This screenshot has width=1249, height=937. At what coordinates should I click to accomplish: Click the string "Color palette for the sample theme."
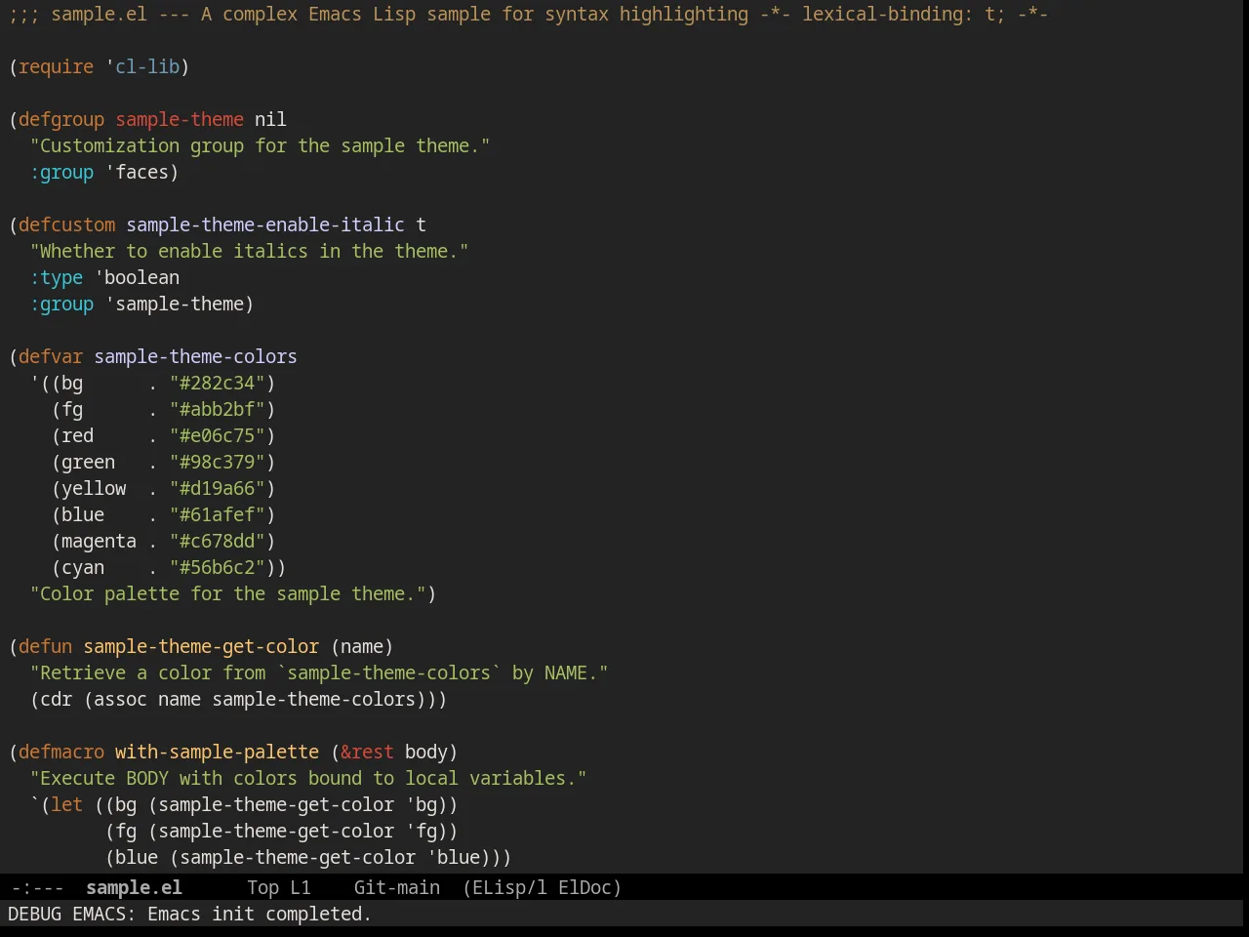[x=227, y=593]
